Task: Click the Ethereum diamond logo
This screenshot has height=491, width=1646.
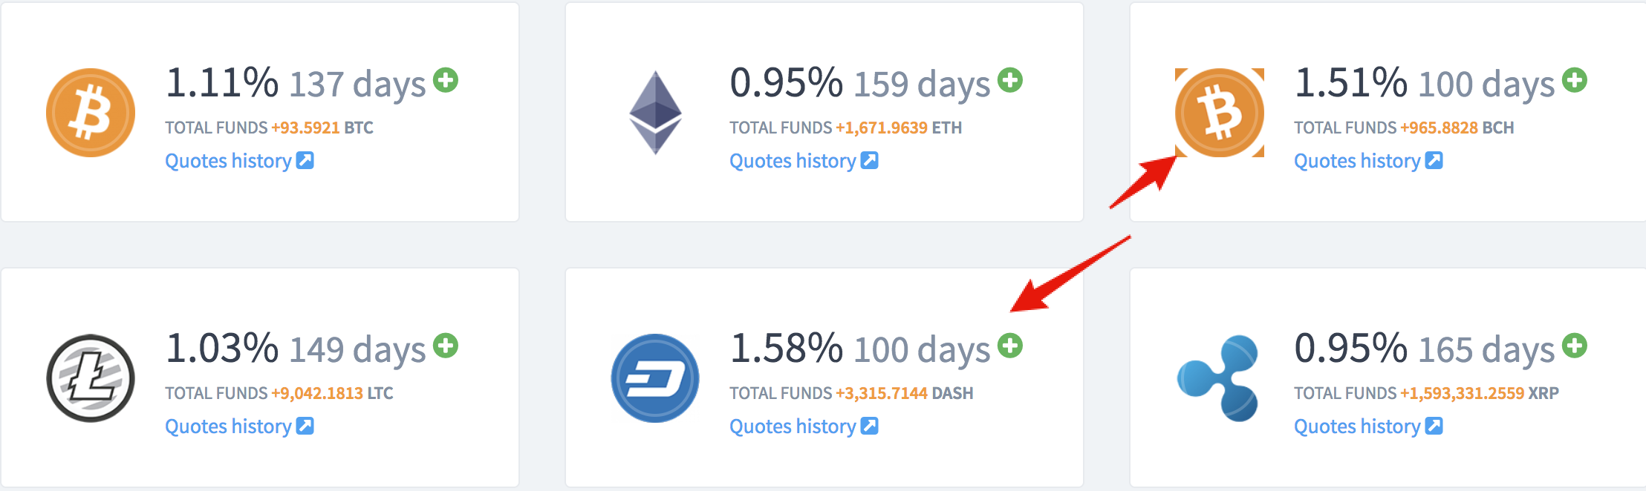Action: point(655,113)
